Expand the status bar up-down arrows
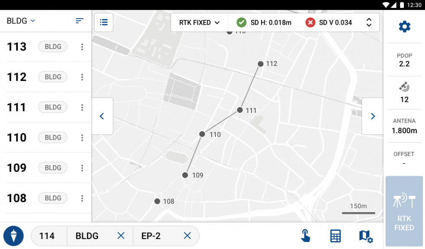 coord(369,23)
